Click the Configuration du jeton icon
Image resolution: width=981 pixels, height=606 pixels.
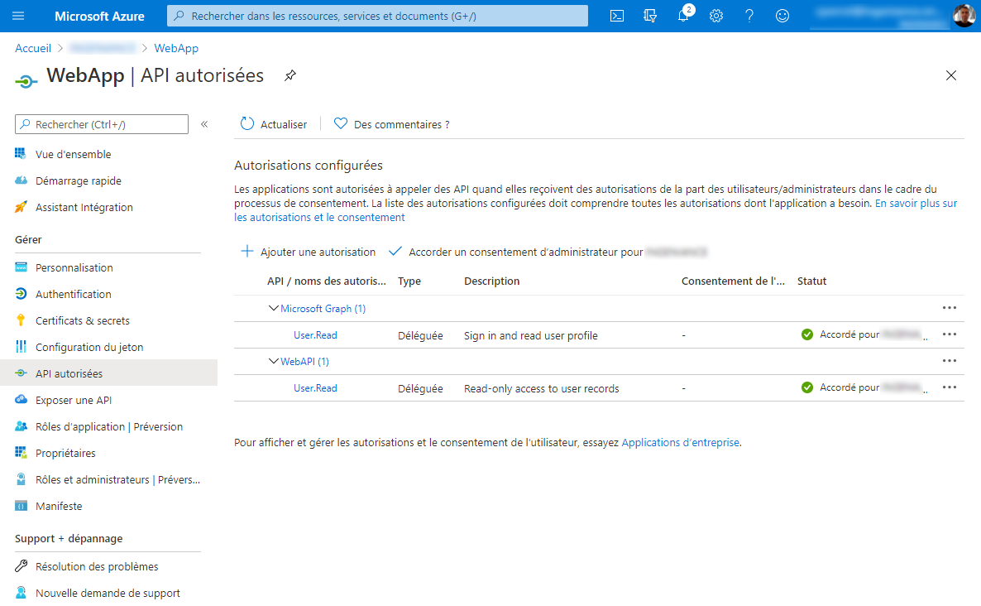click(x=21, y=347)
